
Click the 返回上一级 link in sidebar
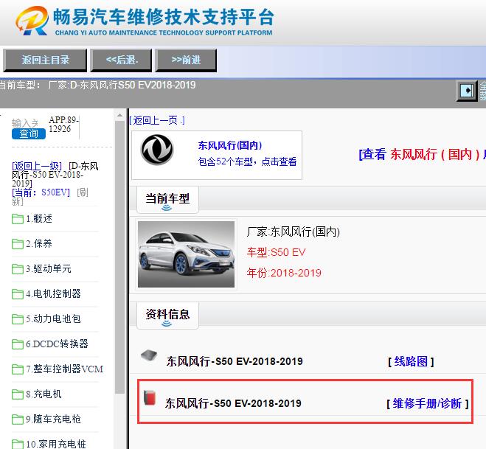click(37, 166)
